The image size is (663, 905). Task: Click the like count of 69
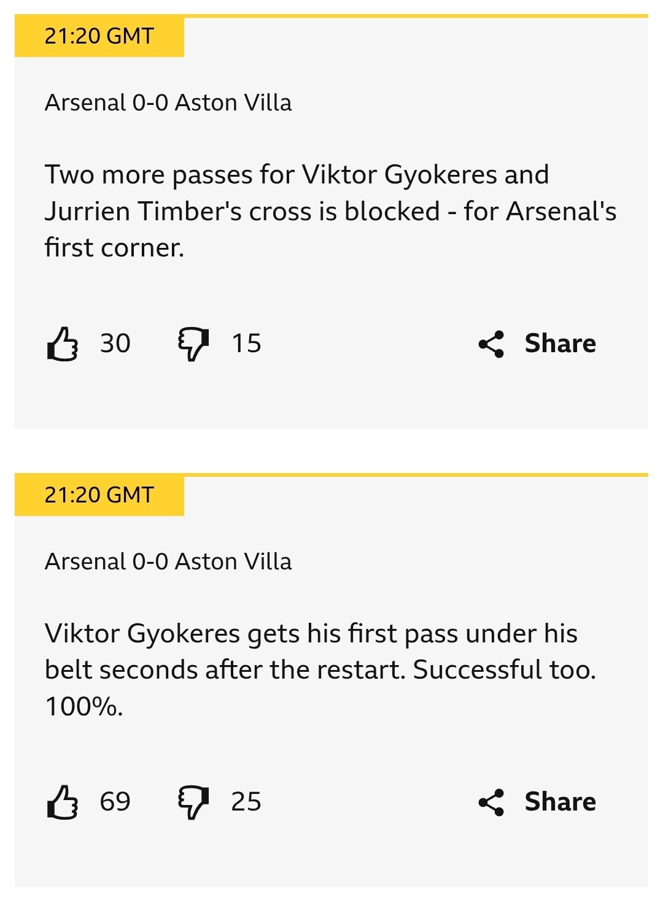coord(115,802)
